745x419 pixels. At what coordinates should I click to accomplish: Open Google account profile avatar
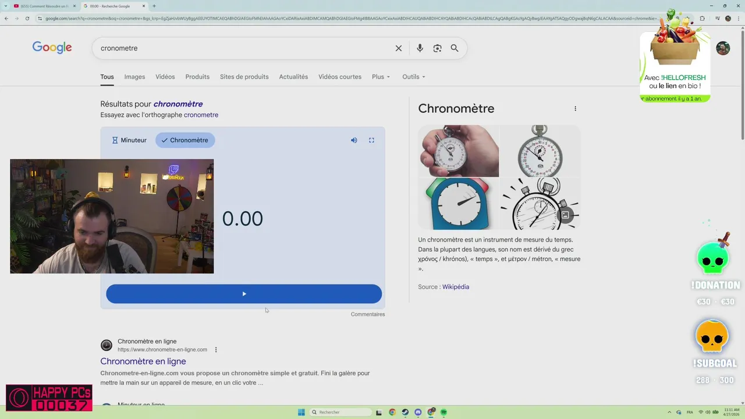pyautogui.click(x=723, y=48)
